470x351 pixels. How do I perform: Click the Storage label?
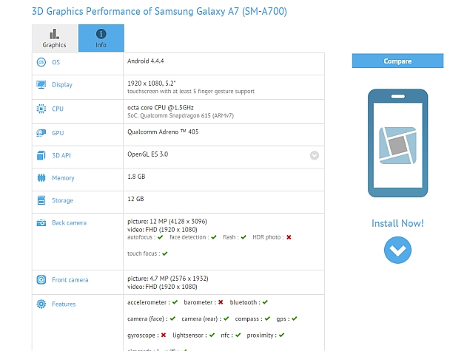click(x=62, y=200)
